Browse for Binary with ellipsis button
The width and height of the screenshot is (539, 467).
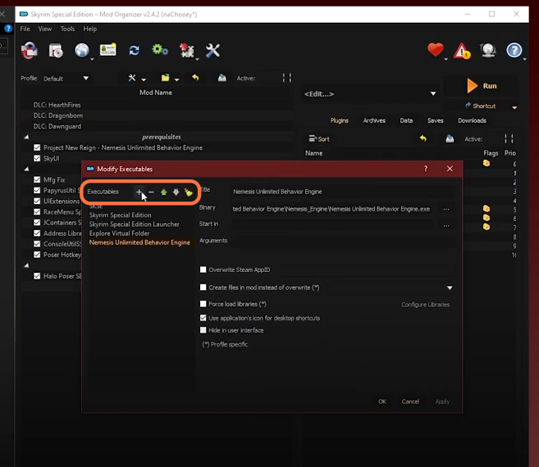[446, 209]
